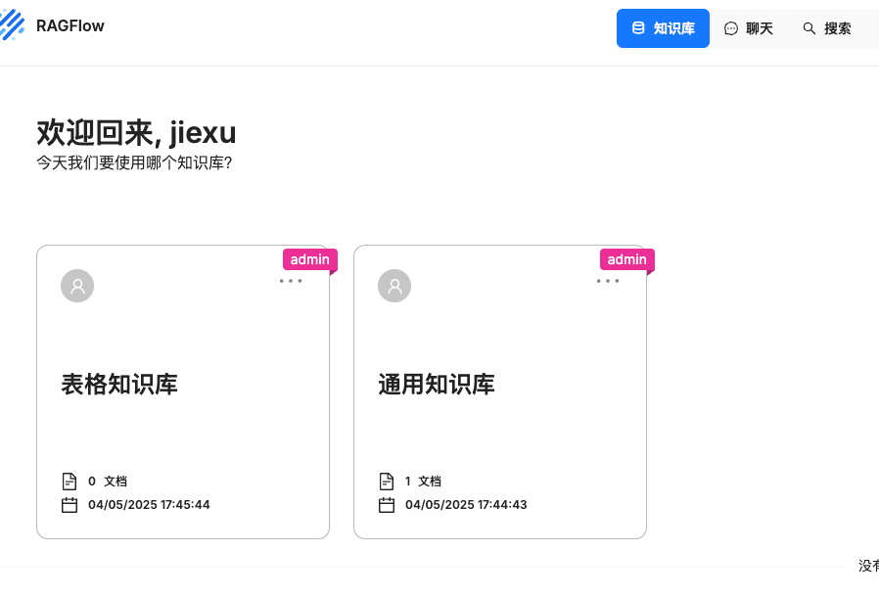This screenshot has width=879, height=598.
Task: Click the avatar on 通用知识库 card
Action: tap(394, 286)
